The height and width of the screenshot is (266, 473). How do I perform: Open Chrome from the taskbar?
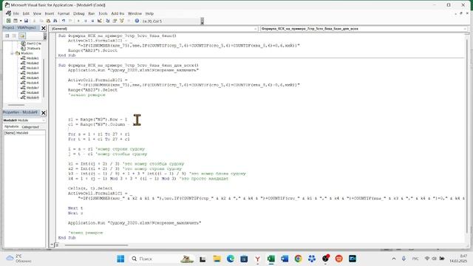(x=298, y=259)
